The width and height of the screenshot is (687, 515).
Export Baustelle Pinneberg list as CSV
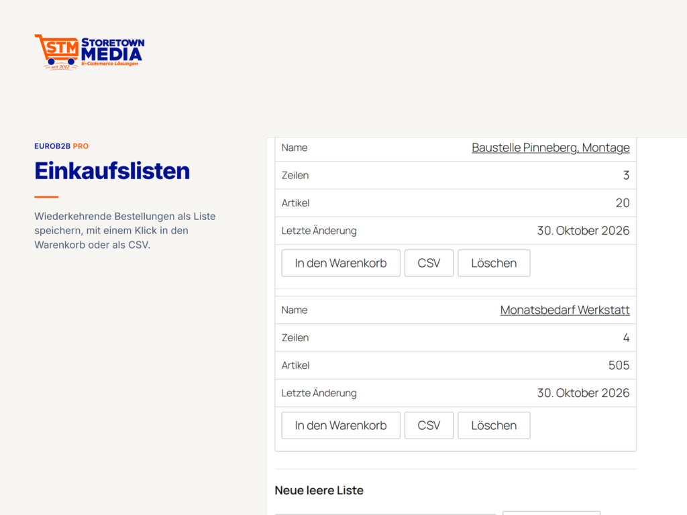point(429,263)
